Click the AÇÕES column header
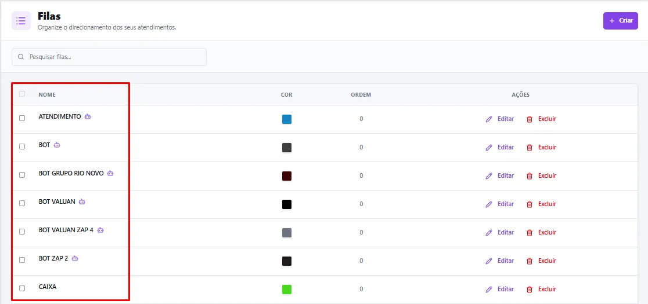648x304 pixels. coord(521,95)
